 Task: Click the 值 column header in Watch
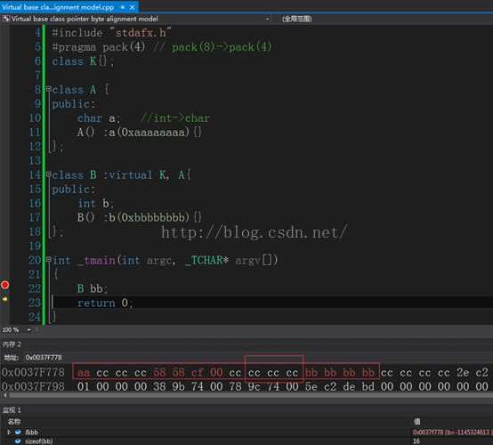[416, 421]
